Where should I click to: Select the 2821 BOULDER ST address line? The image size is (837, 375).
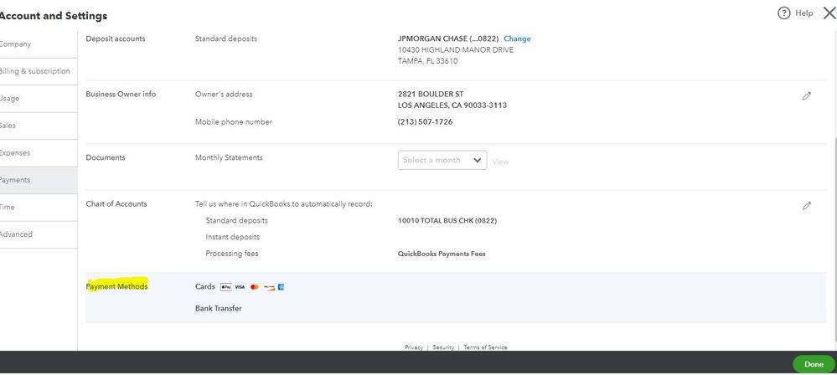pyautogui.click(x=431, y=94)
